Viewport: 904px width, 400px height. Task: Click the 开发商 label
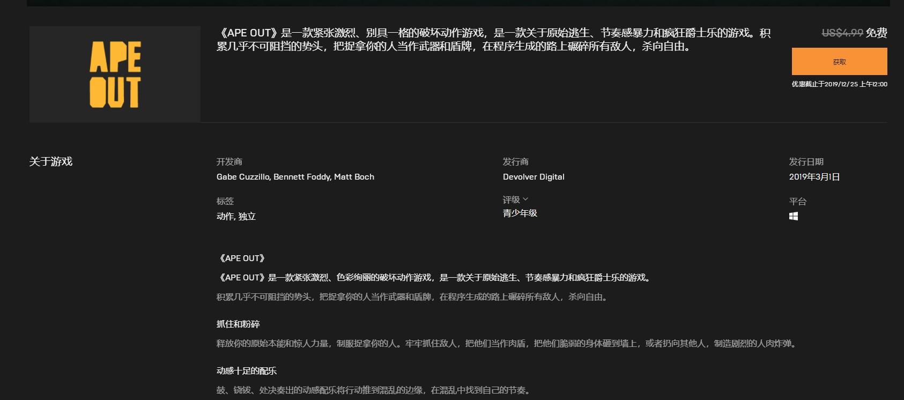click(229, 161)
